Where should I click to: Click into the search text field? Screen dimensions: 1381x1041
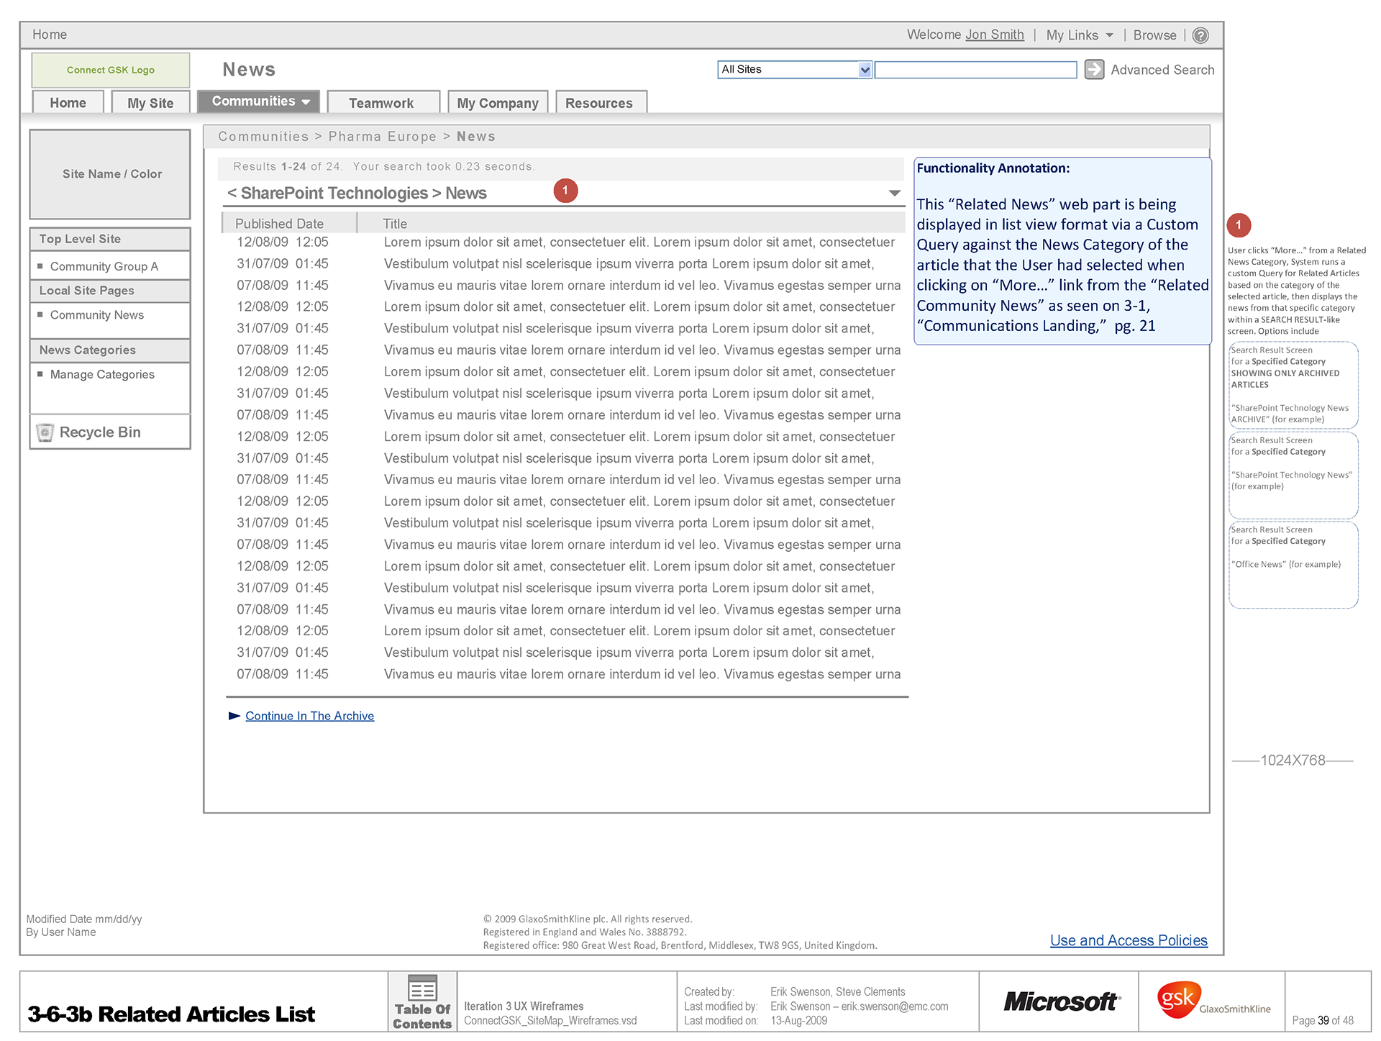coord(975,70)
